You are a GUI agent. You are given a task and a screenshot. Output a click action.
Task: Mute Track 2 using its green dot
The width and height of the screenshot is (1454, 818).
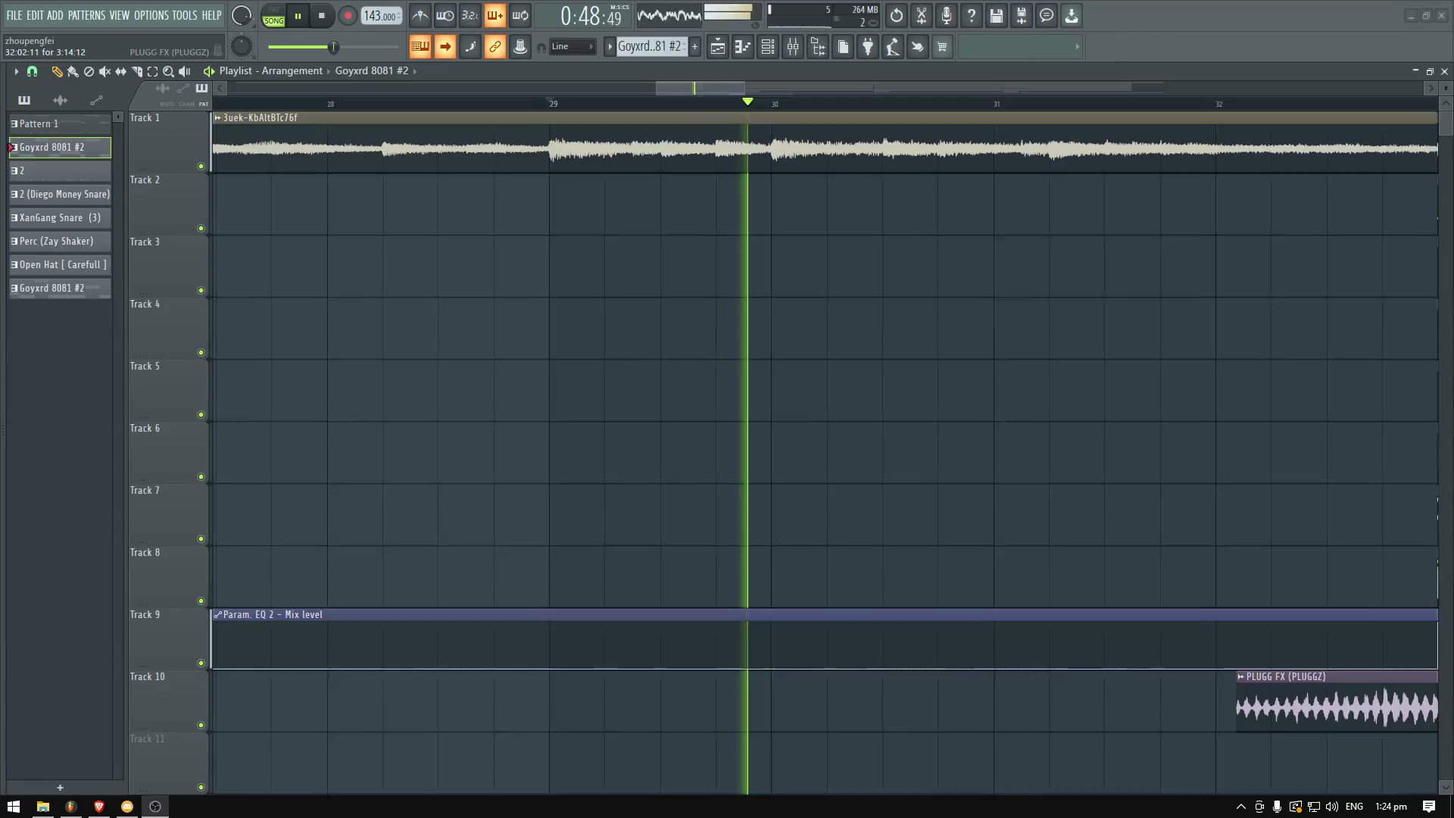pos(201,228)
